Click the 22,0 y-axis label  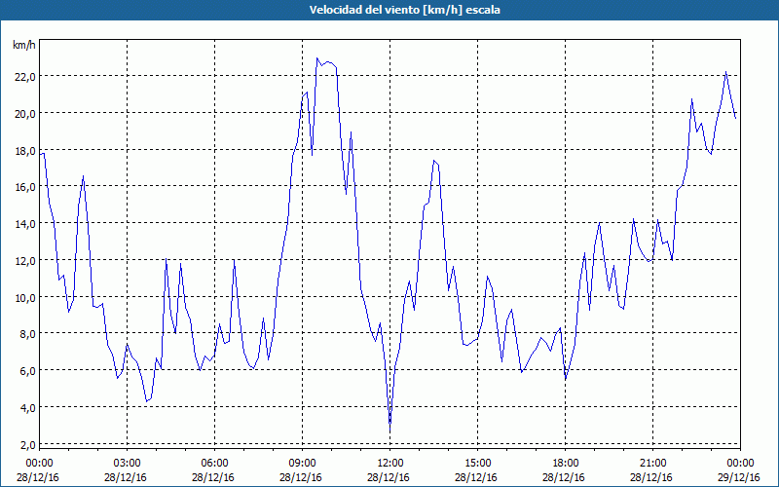pyautogui.click(x=25, y=77)
